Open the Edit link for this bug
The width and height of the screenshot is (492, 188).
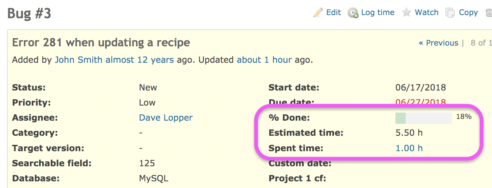(333, 13)
